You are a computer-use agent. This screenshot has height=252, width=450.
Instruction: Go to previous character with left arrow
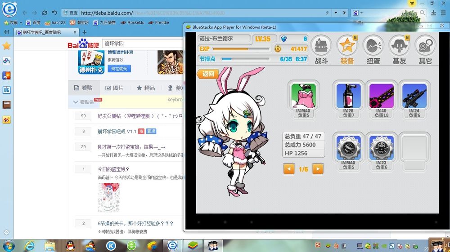[289, 168]
